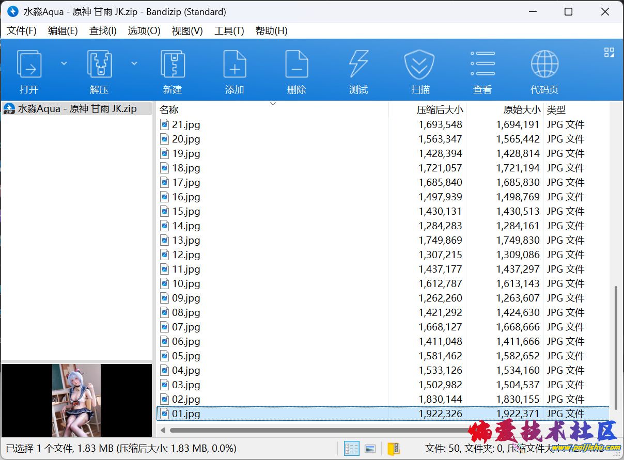This screenshot has width=624, height=460.
Task: Toggle the image preview pane button in status bar
Action: point(370,449)
